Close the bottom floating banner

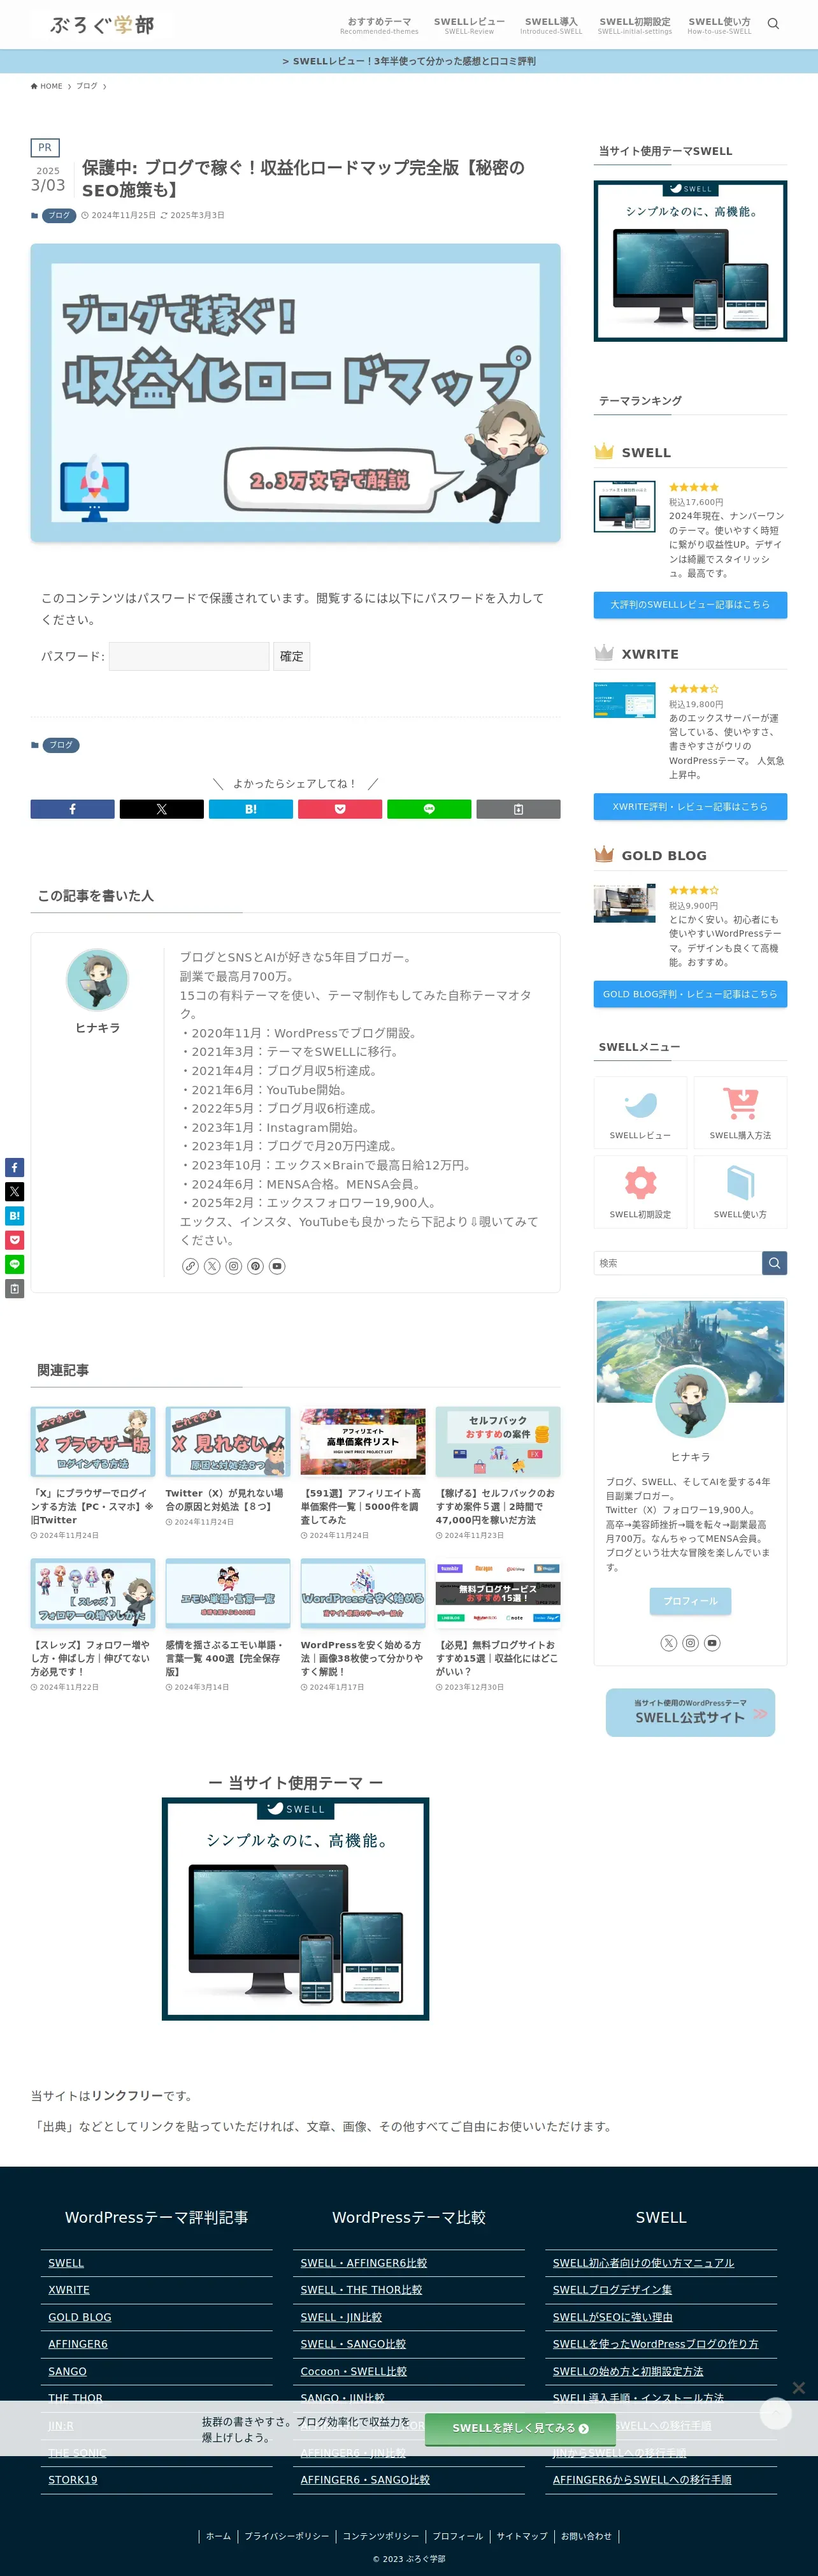coord(798,2387)
